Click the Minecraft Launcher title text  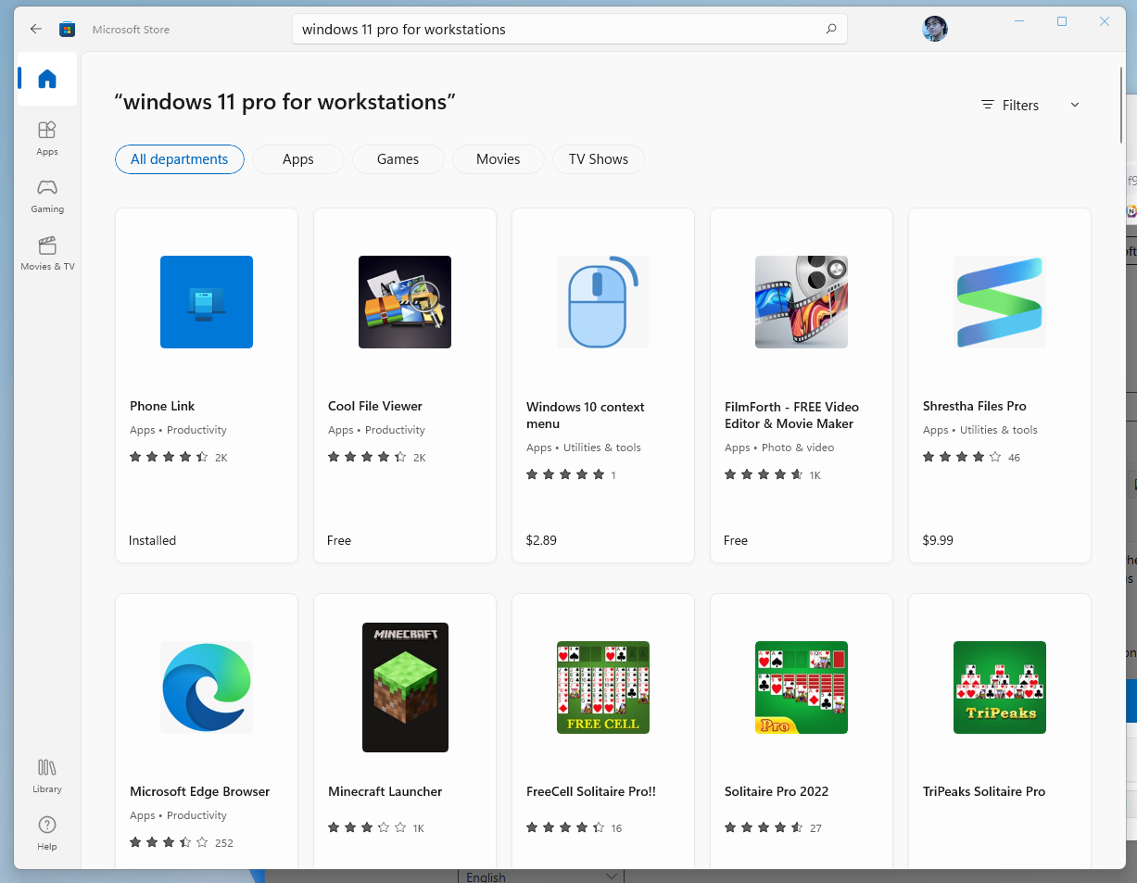tap(385, 791)
